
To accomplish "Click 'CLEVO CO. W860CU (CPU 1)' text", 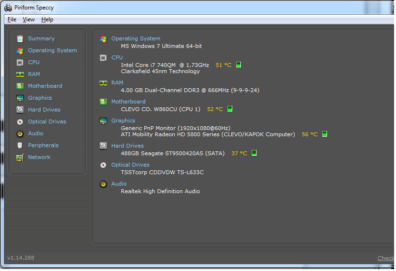I will 160,109.
